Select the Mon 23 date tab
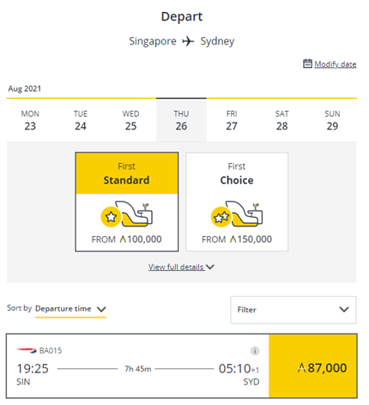The height and width of the screenshot is (405, 369). pyautogui.click(x=30, y=120)
